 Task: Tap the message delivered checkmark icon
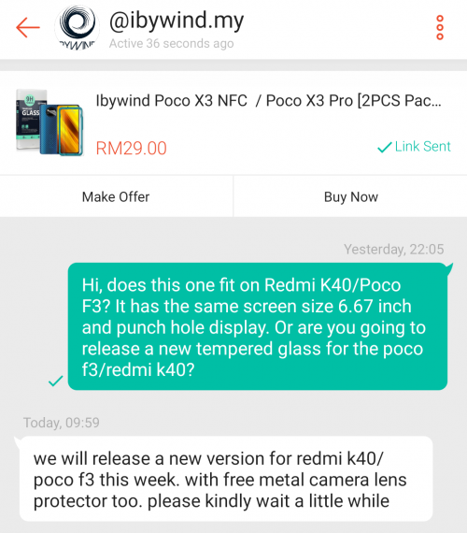(x=56, y=382)
